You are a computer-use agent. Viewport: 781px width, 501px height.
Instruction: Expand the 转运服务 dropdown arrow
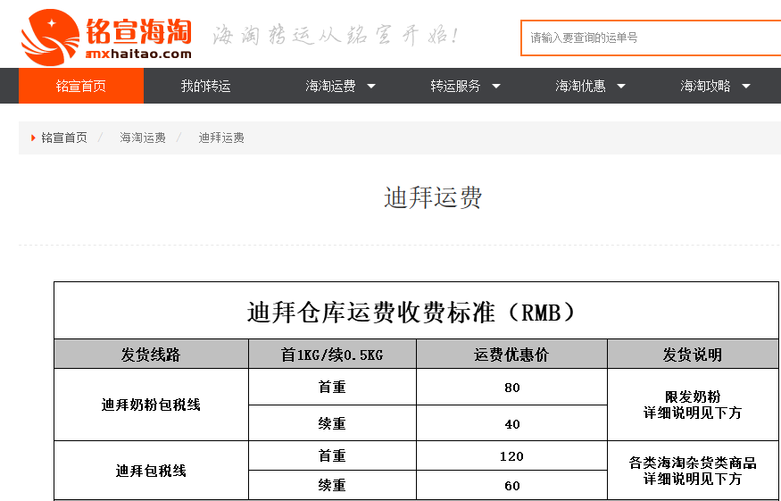click(x=496, y=87)
